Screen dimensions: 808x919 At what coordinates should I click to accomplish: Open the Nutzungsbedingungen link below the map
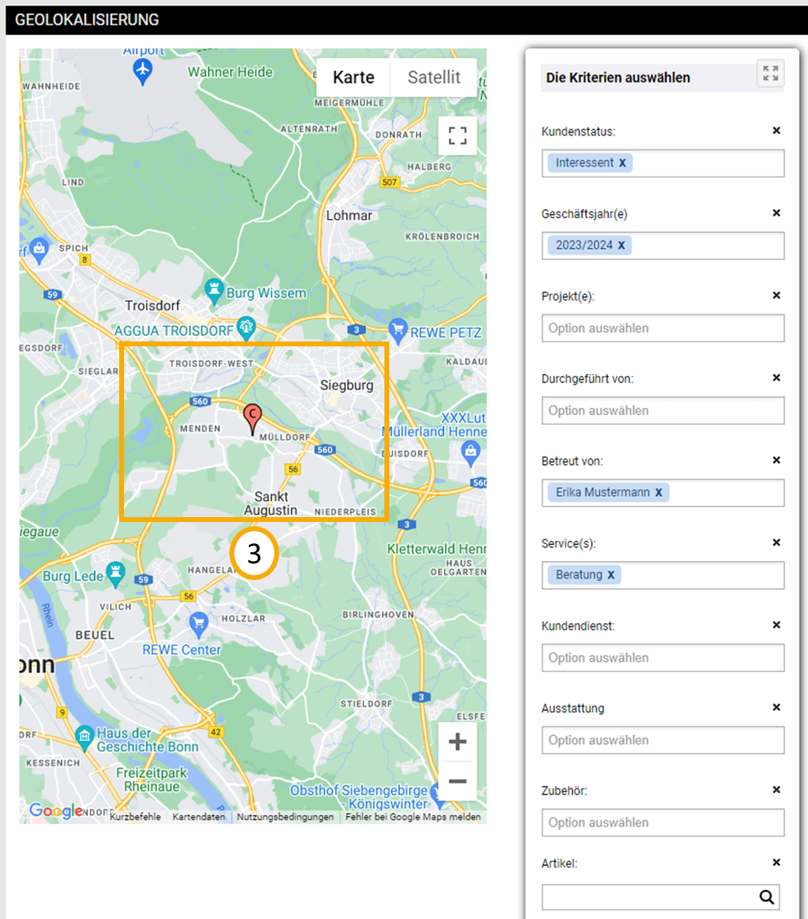click(285, 817)
